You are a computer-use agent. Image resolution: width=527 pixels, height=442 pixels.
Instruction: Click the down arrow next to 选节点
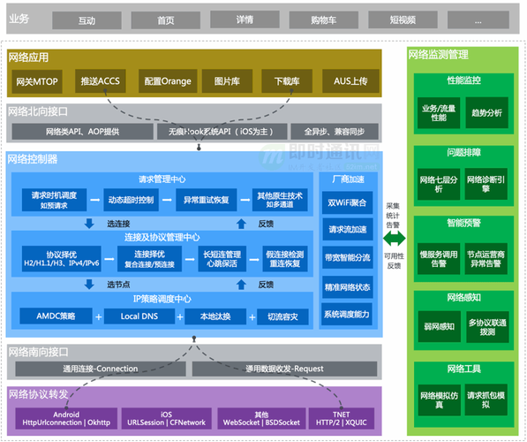point(89,285)
